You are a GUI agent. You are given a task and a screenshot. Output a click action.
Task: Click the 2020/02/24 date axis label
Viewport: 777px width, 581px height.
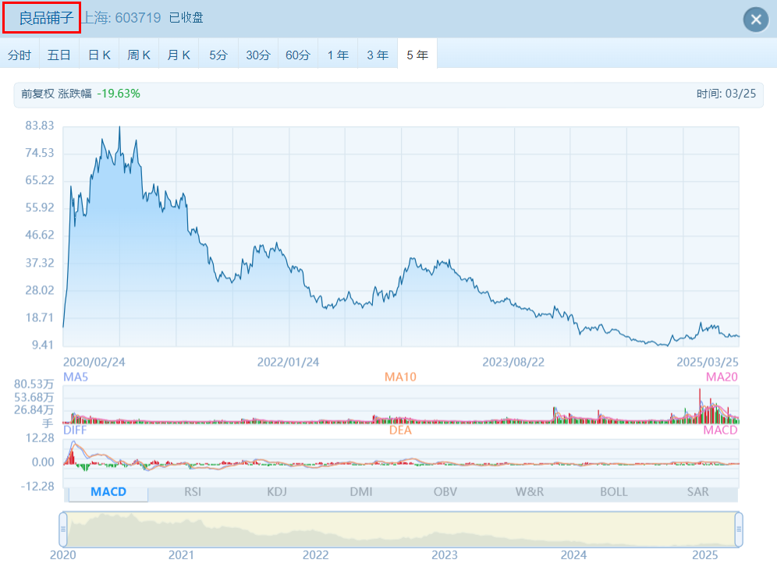[x=94, y=362]
